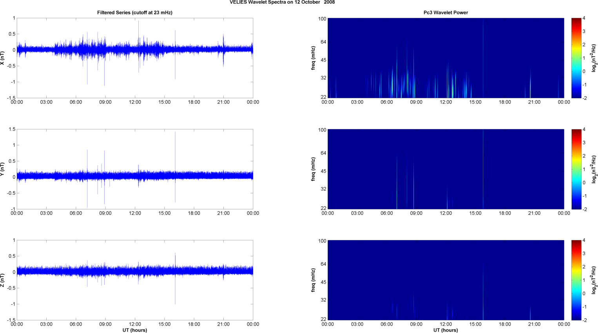
Task: Click the '09:00' tick under the Y series plot
Action: 105,213
